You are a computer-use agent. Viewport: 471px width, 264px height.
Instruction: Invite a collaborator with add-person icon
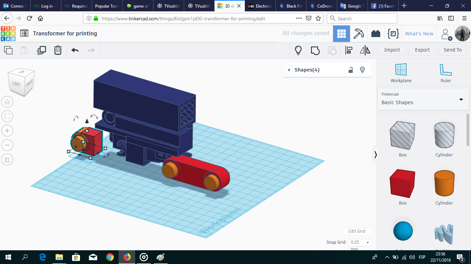pyautogui.click(x=447, y=34)
